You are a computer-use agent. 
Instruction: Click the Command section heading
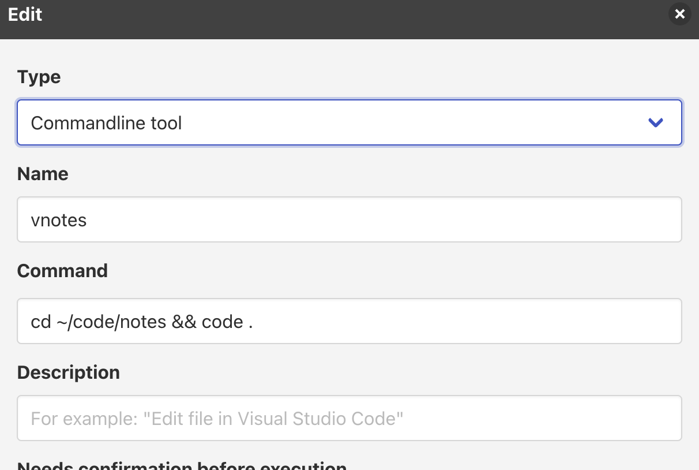[x=62, y=270]
